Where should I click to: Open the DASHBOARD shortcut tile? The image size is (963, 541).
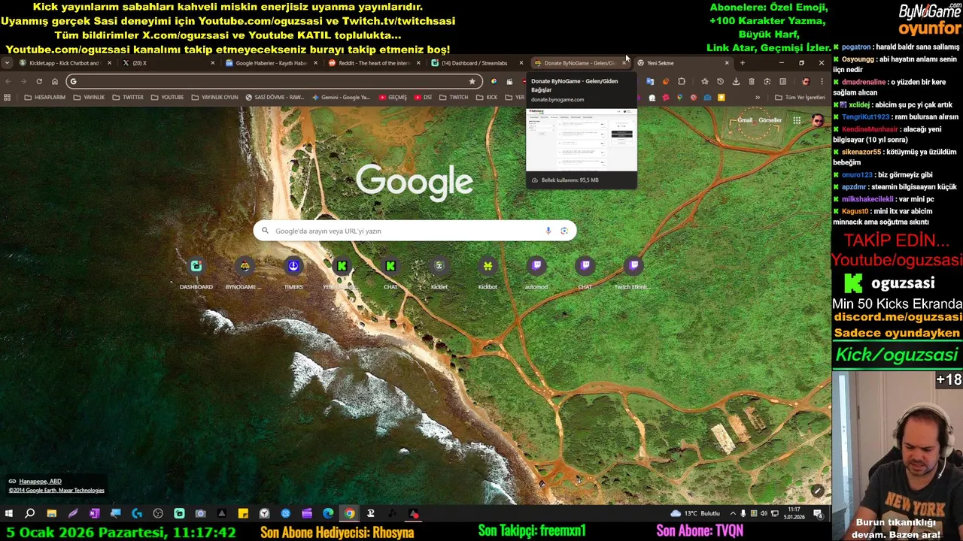(196, 274)
